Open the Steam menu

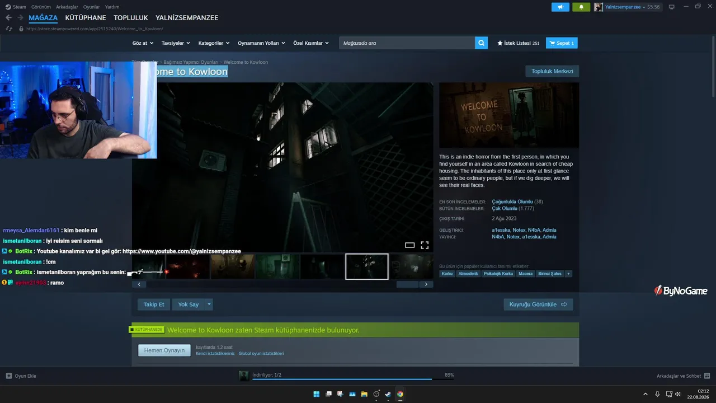pyautogui.click(x=16, y=7)
